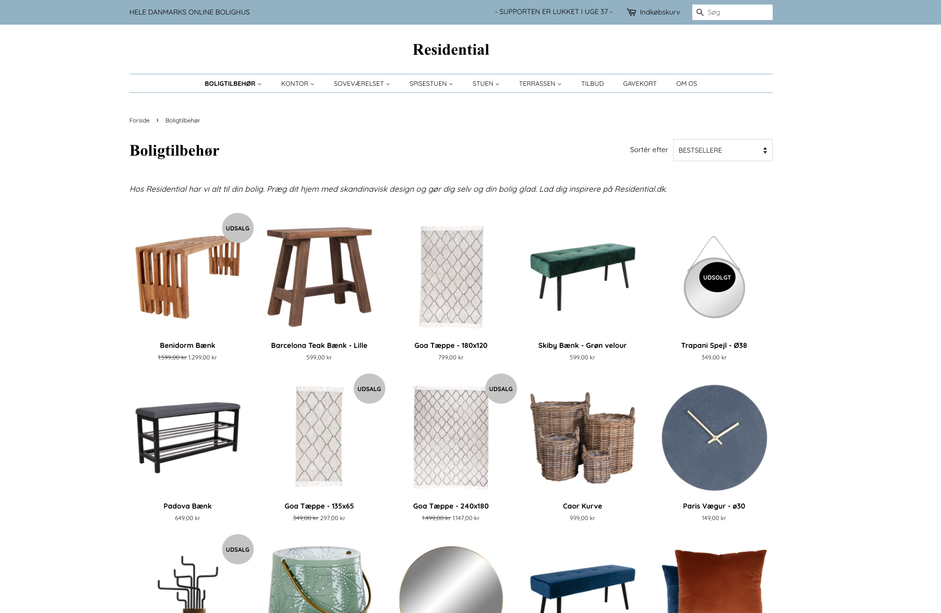
Task: Expand the Terrassen navigation menu
Action: (540, 84)
